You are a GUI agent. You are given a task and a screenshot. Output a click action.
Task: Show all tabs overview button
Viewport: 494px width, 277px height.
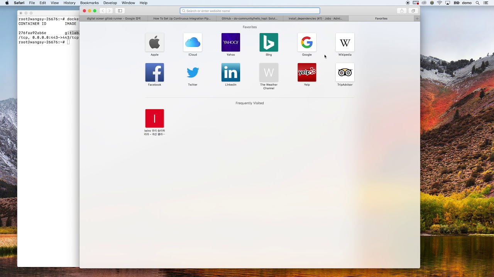(x=413, y=11)
